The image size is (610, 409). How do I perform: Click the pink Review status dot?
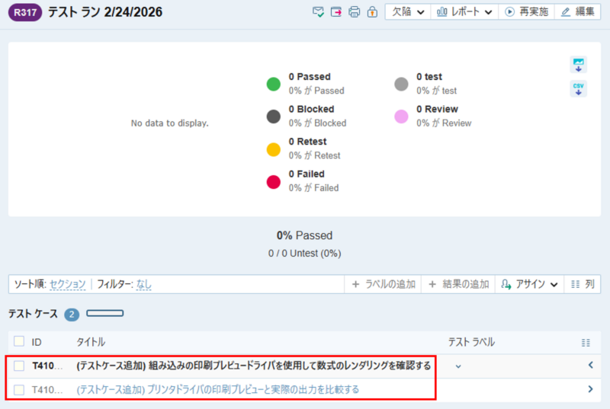402,117
